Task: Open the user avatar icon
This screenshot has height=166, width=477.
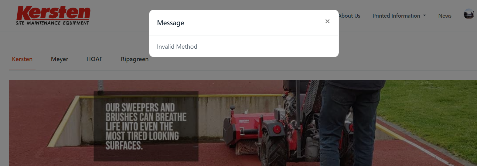Action: click(469, 14)
